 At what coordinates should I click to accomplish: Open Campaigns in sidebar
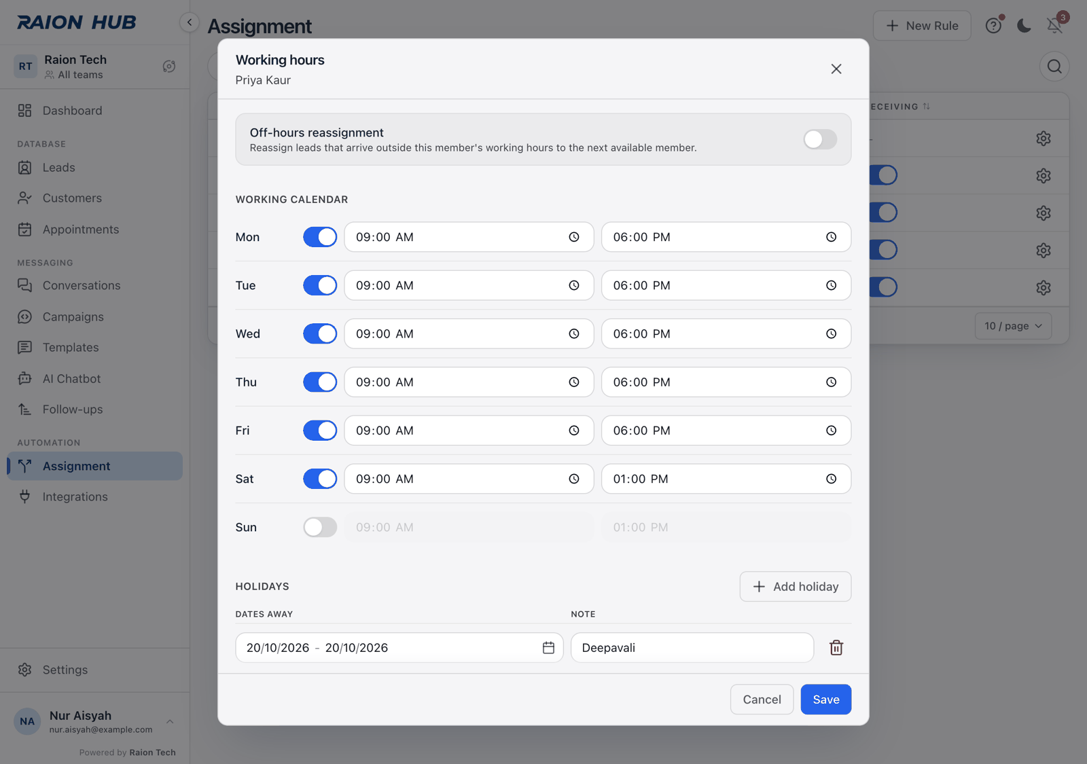[94, 316]
